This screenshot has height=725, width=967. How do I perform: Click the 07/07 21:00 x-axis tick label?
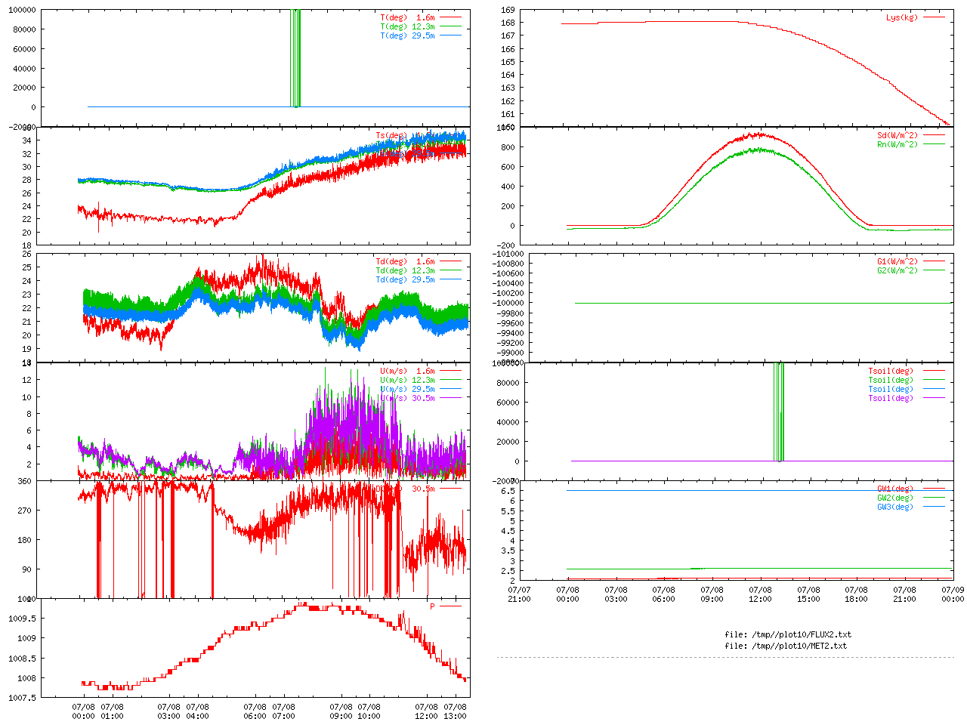519,594
